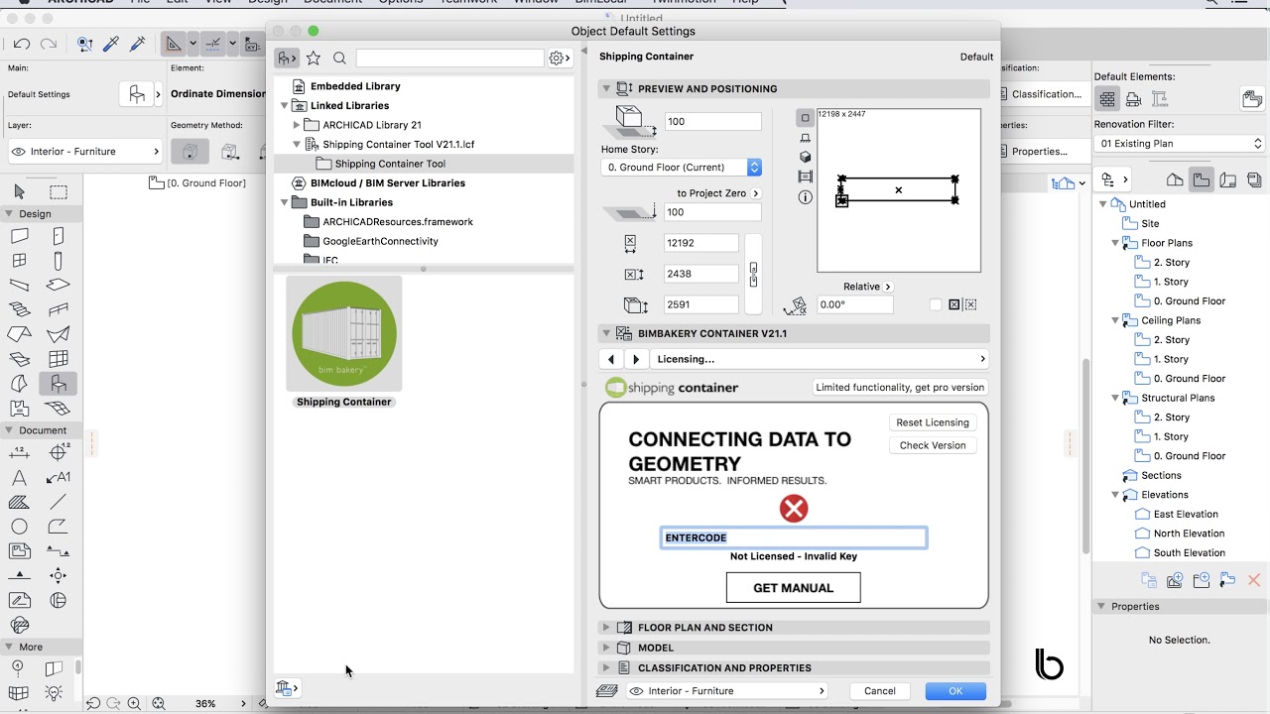
Task: Select BIMcloud / BIM Server Libraries
Action: click(x=388, y=182)
